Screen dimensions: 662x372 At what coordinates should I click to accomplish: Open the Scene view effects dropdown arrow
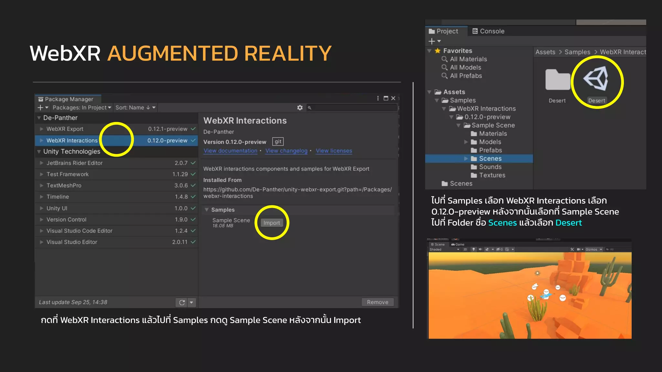coord(493,249)
